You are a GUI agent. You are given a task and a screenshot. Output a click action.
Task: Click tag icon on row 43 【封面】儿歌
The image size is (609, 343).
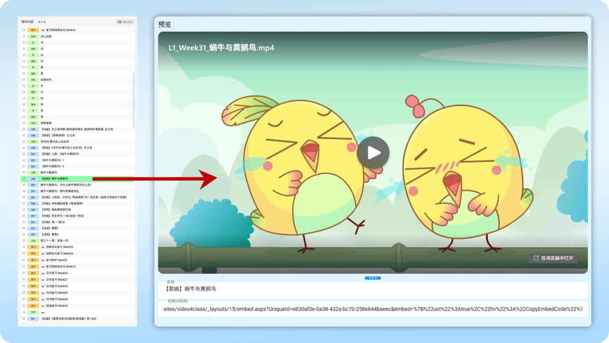(x=33, y=154)
